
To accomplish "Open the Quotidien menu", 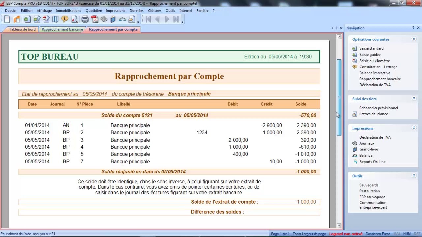I will (94, 11).
